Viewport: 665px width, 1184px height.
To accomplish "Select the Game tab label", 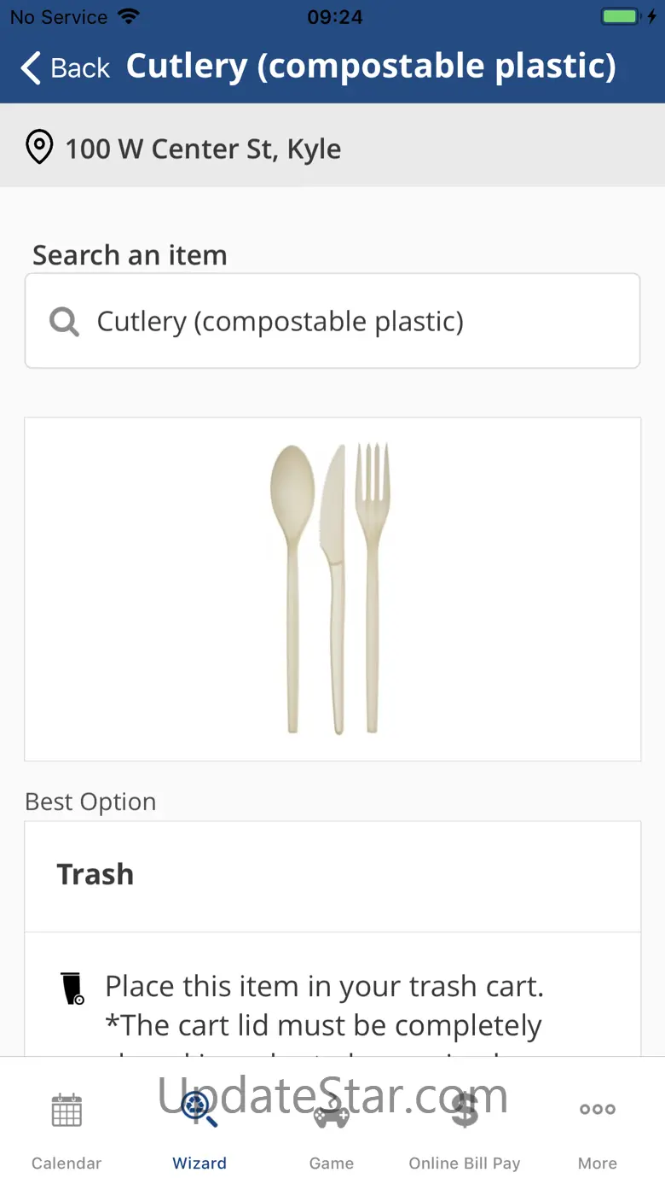I will [x=332, y=1164].
